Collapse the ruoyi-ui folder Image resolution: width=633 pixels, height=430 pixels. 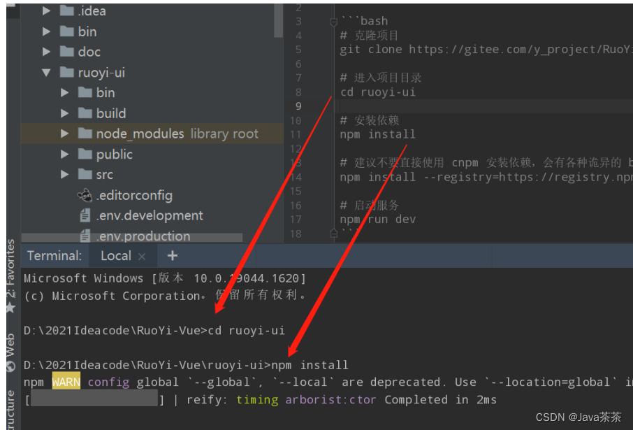pos(46,72)
